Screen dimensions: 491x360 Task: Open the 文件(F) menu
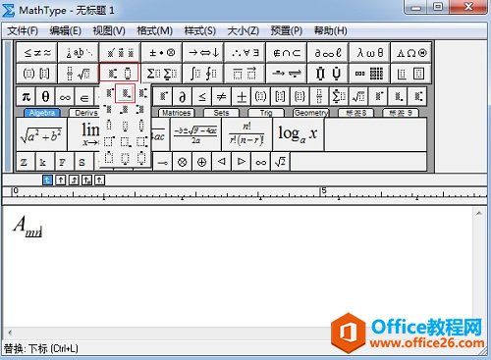pos(23,31)
